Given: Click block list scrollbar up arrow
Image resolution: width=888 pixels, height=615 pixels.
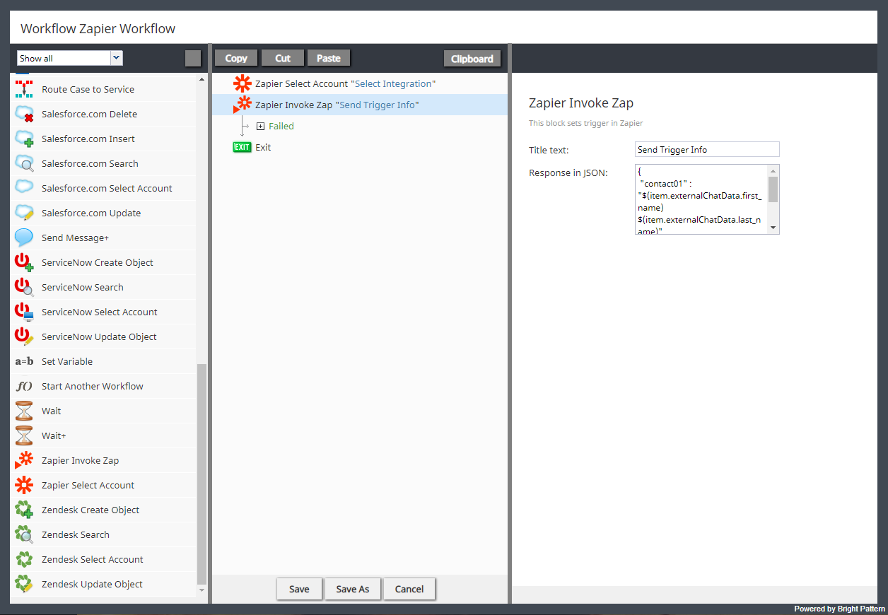Looking at the screenshot, I should 202,79.
